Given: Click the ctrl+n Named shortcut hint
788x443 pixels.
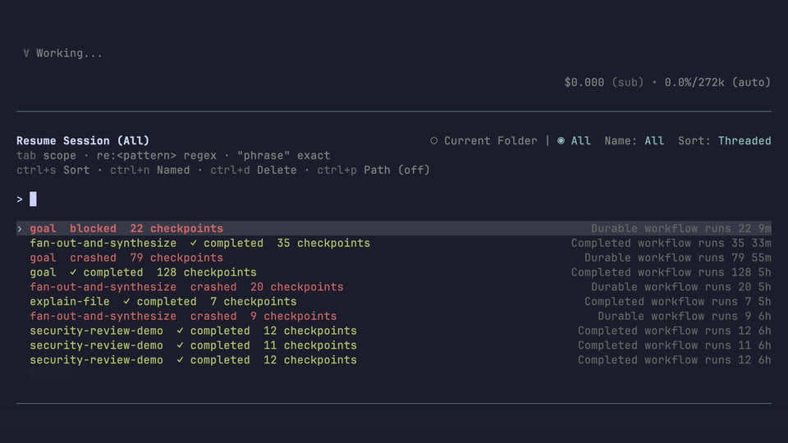Looking at the screenshot, I should 149,170.
